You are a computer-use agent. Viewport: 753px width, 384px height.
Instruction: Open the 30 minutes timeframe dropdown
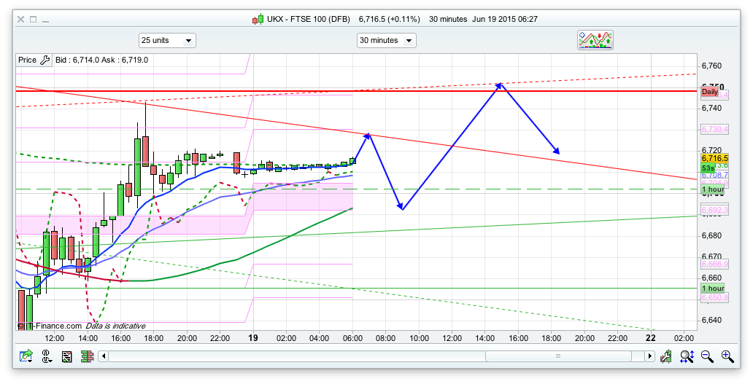(386, 40)
